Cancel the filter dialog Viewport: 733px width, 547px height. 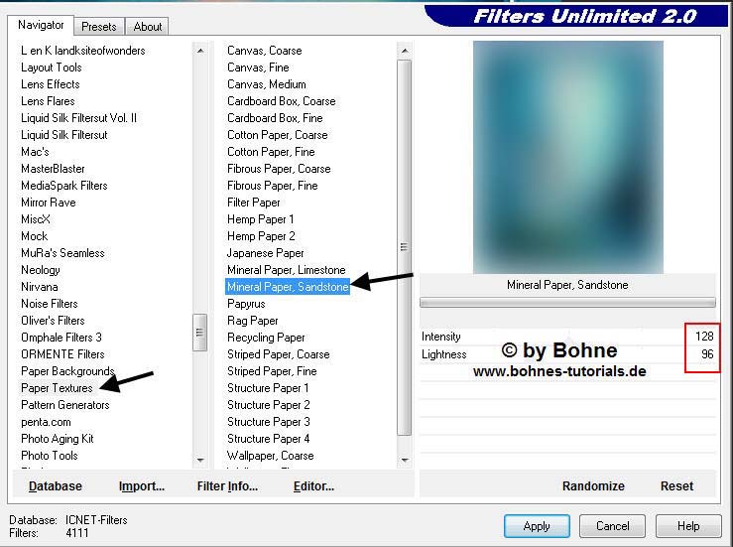612,526
